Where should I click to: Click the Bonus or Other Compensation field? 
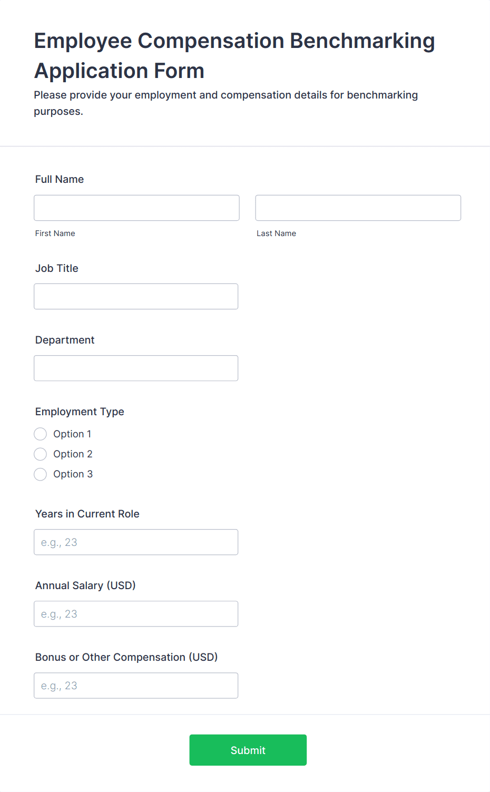tap(136, 685)
